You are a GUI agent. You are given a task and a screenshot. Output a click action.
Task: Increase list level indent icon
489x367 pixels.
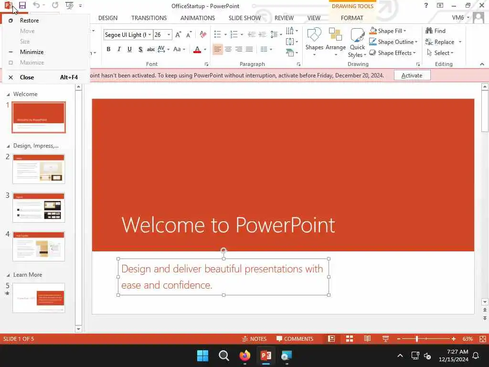[x=263, y=34]
